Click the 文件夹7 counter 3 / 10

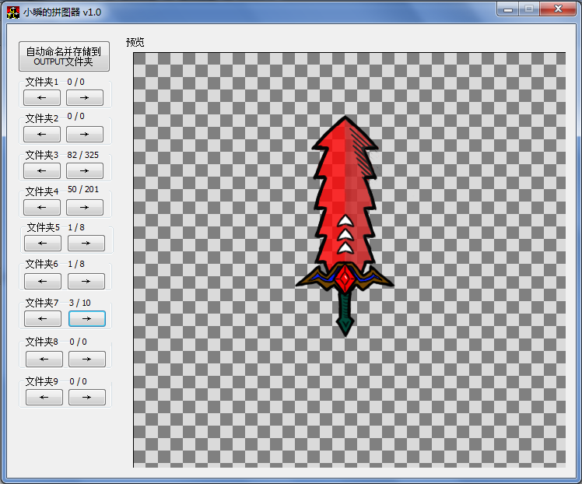coord(80,303)
